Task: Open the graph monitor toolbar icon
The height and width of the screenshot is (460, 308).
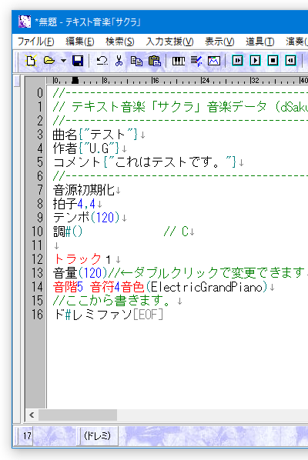Action: tap(214, 61)
